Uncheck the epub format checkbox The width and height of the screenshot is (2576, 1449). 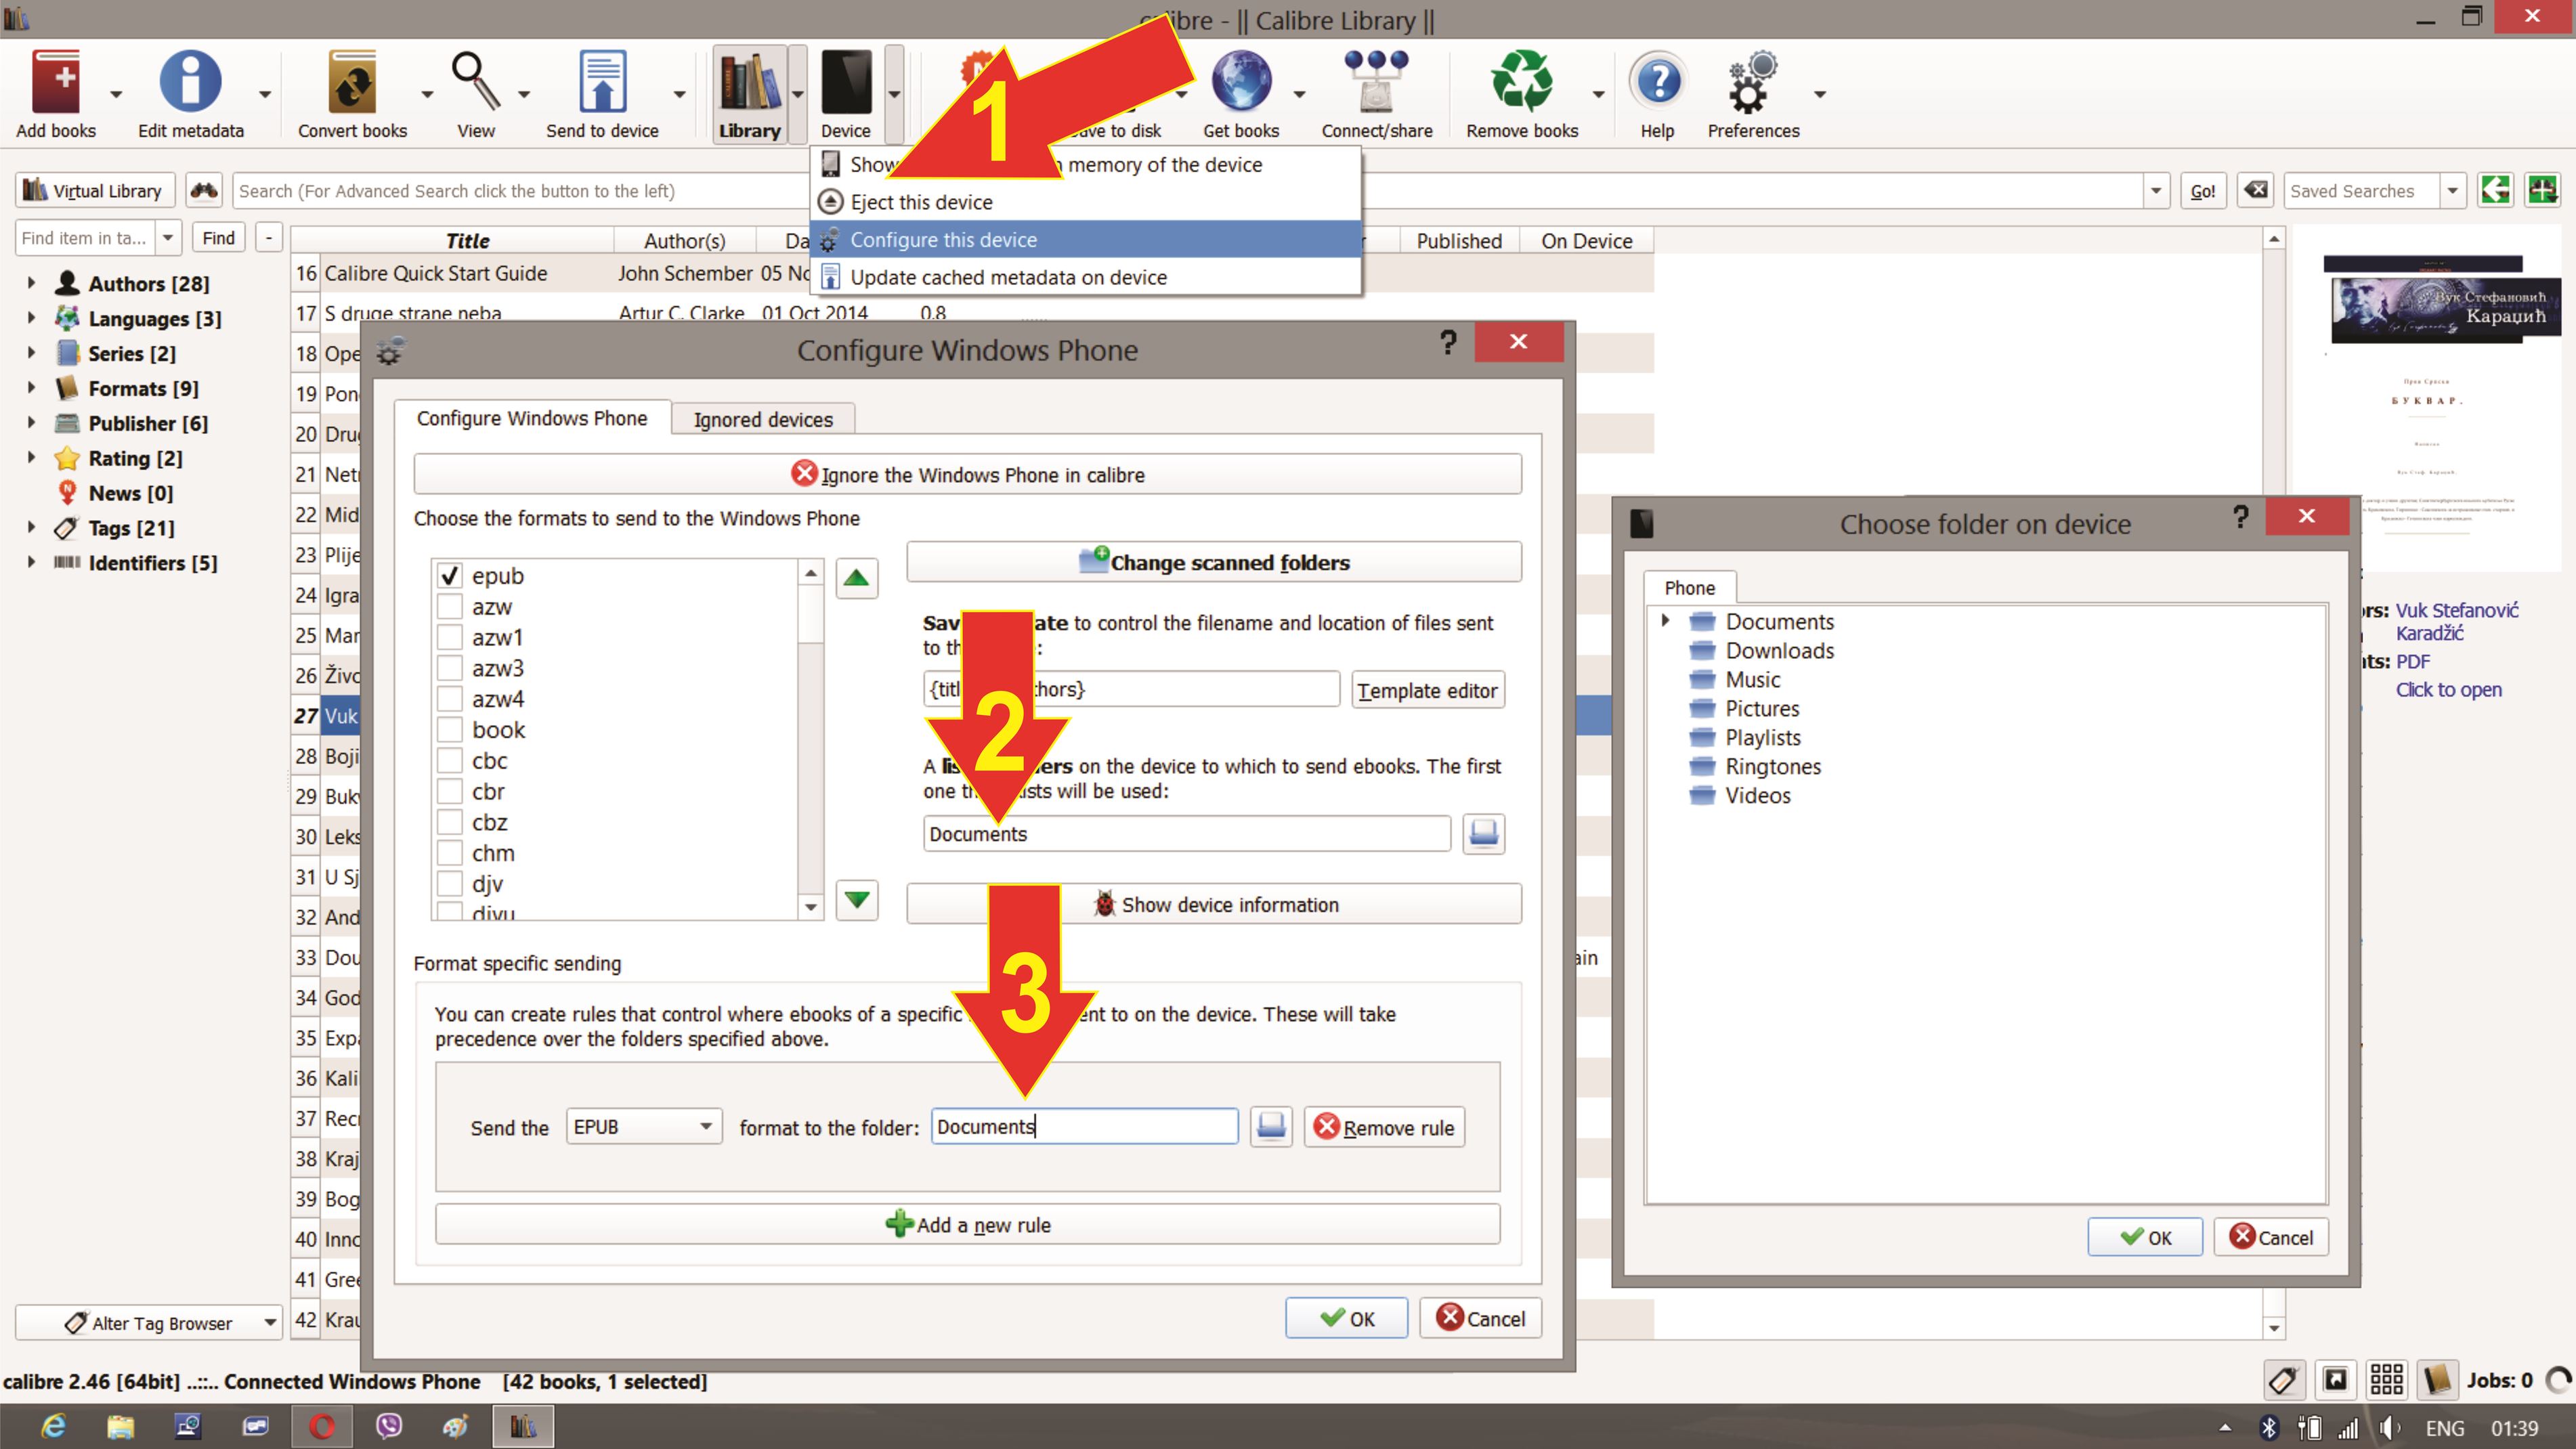(x=449, y=576)
